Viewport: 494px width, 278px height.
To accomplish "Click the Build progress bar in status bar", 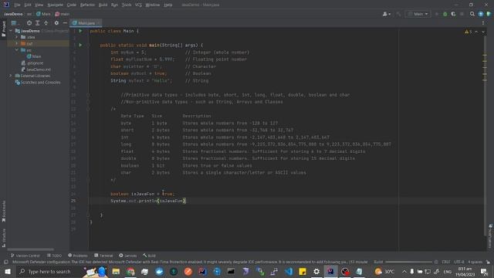I will (408, 262).
